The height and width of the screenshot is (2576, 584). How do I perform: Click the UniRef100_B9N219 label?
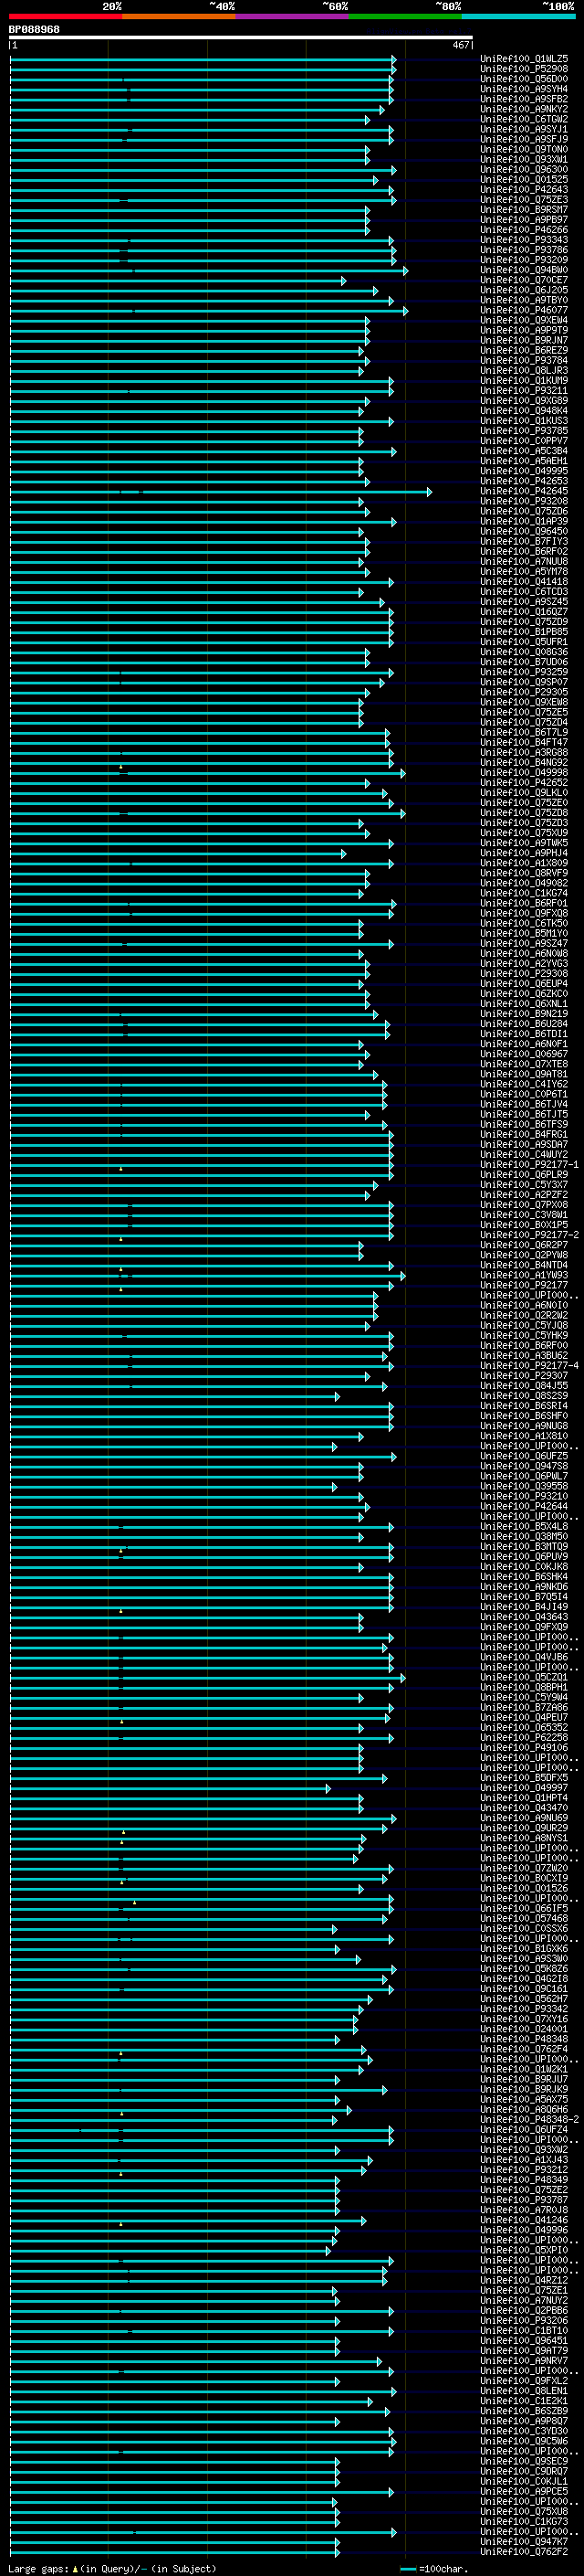click(x=524, y=1014)
